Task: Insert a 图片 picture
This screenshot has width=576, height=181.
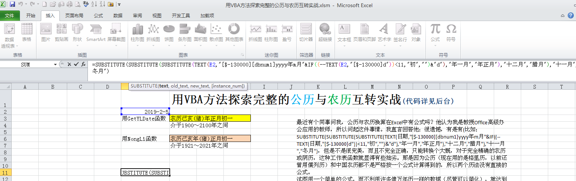Action: click(46, 33)
